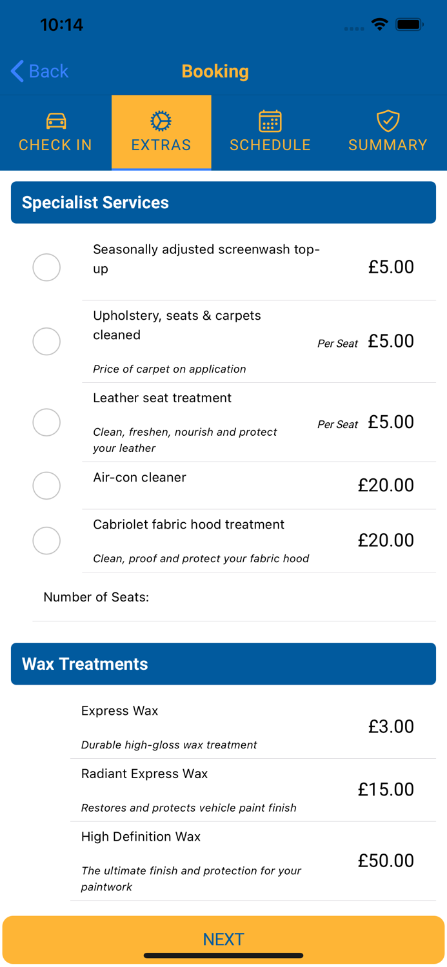Tap the gear icon above Extras
Image resolution: width=447 pixels, height=967 pixels.
pos(161,120)
